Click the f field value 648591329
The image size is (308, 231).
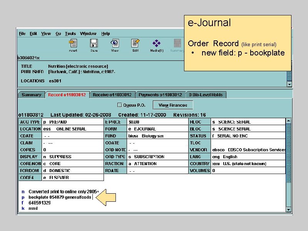pyautogui.click(x=40, y=203)
